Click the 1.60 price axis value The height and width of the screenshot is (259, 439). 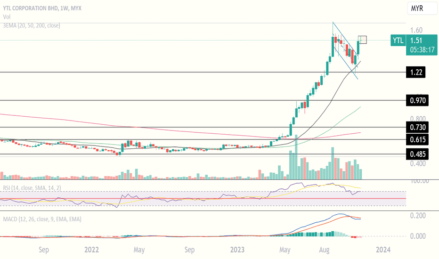(x=416, y=30)
